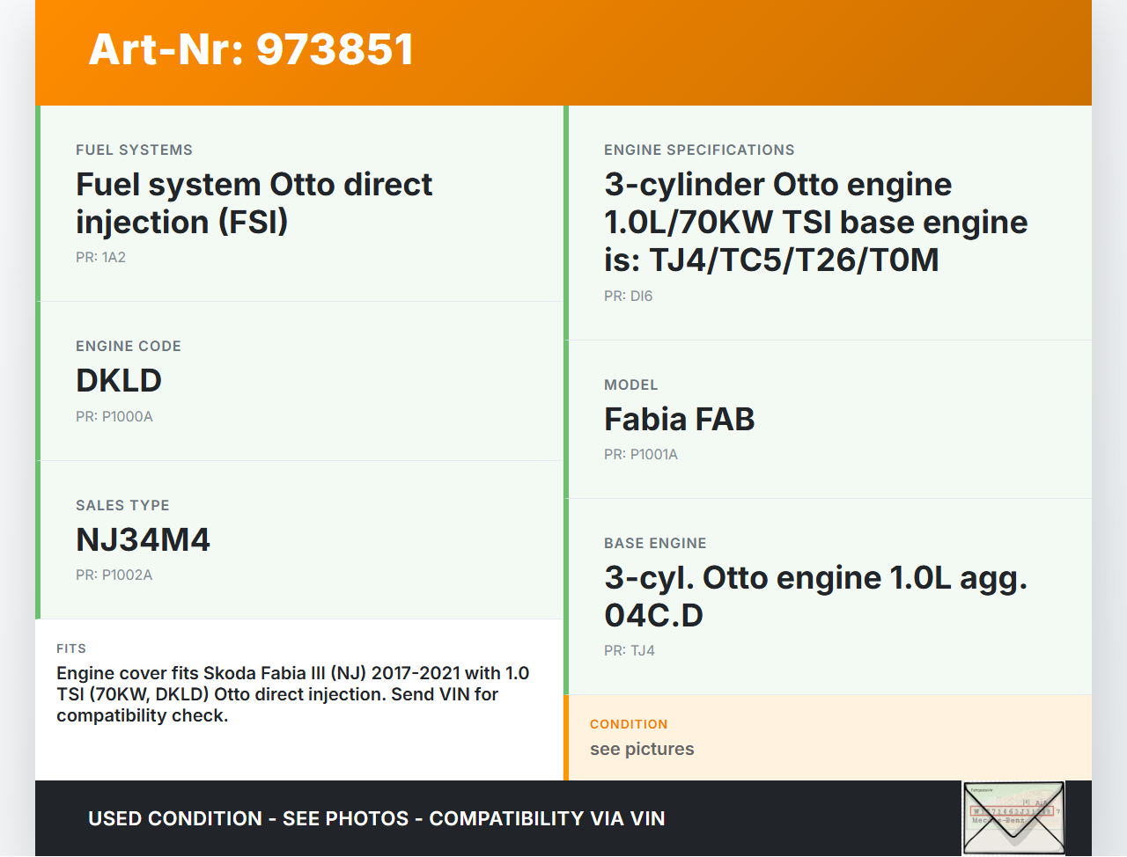The height and width of the screenshot is (857, 1127).
Task: Click the PR: P1001A label
Action: [x=641, y=454]
